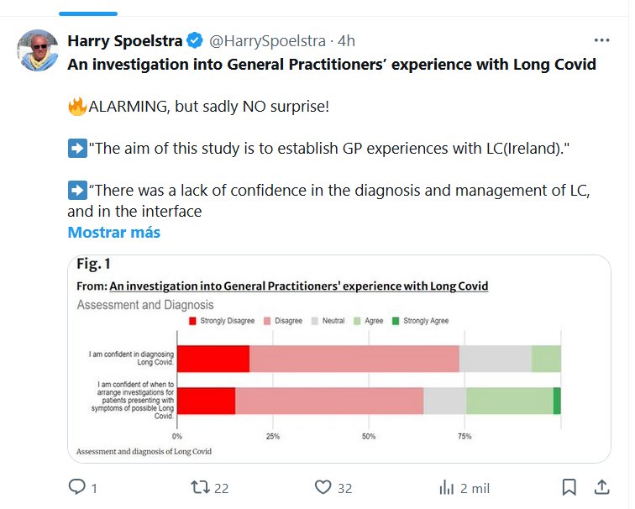Bookmark this tweet
635x509 pixels.
click(x=569, y=487)
